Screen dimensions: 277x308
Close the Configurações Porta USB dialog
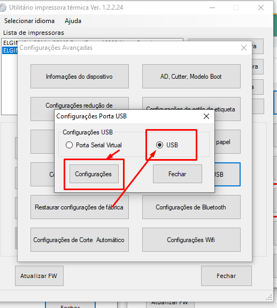click(x=206, y=116)
